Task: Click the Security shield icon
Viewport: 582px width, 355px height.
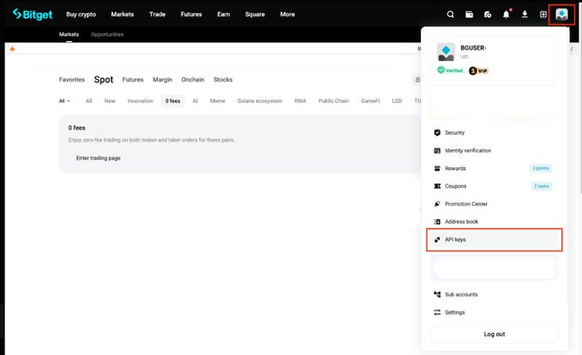Action: point(437,133)
